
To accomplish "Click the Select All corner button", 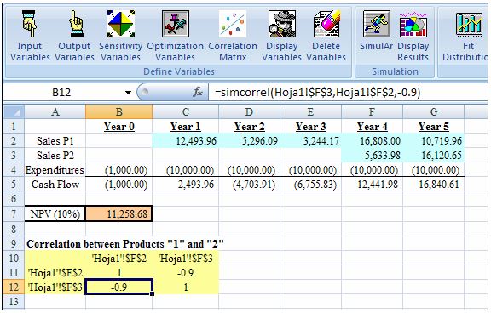I will [14, 111].
